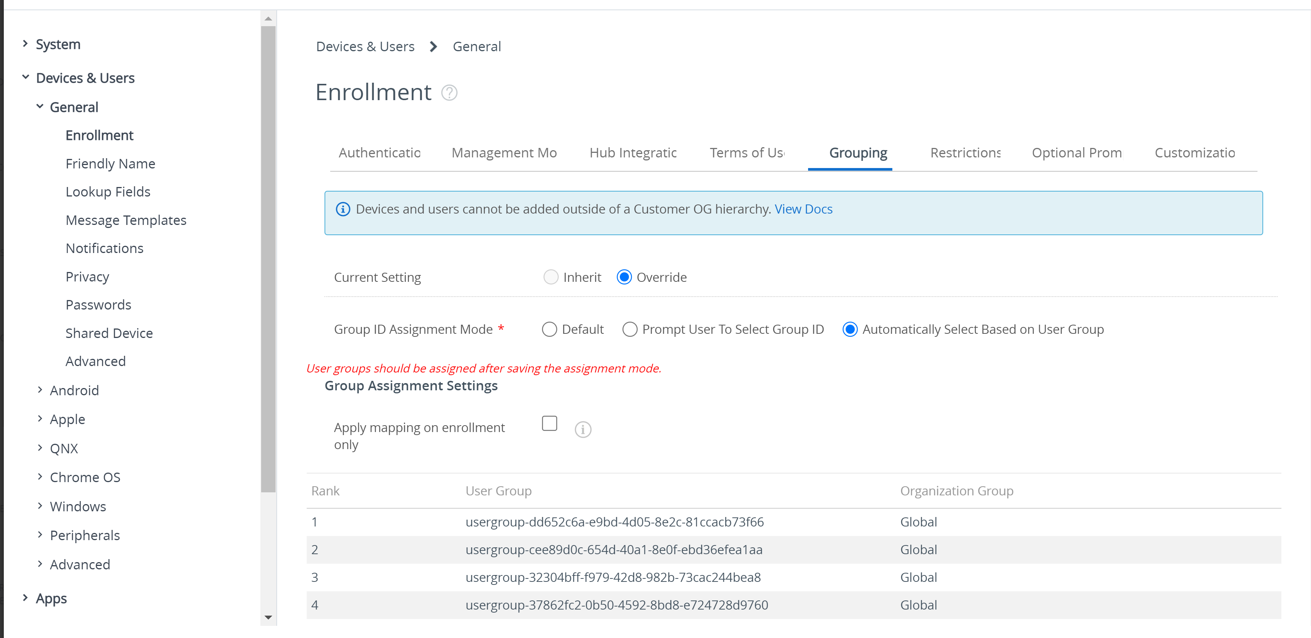Click the sidebar scrollbar up arrow

click(x=268, y=18)
